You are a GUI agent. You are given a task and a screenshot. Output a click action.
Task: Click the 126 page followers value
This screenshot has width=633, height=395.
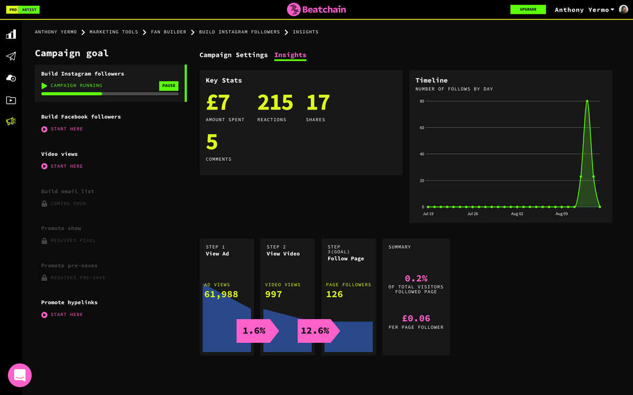point(334,294)
